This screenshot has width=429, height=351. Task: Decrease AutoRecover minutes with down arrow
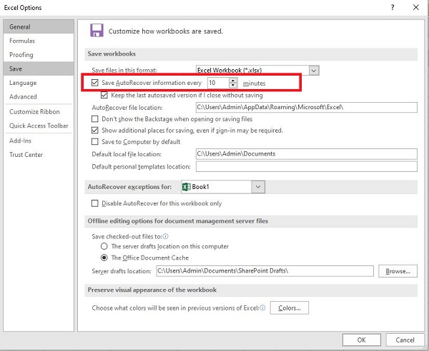tap(233, 85)
